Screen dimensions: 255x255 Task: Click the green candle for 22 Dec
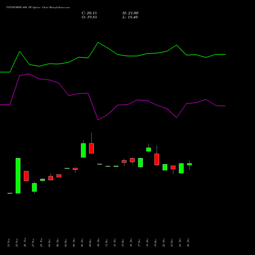pyautogui.click(x=165, y=167)
